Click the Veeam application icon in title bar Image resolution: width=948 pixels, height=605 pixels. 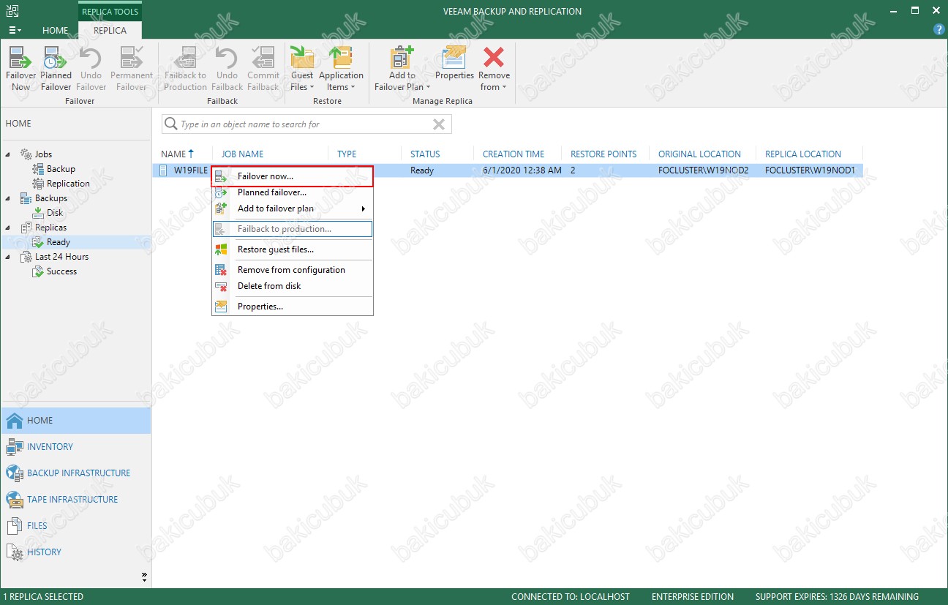tap(12, 11)
